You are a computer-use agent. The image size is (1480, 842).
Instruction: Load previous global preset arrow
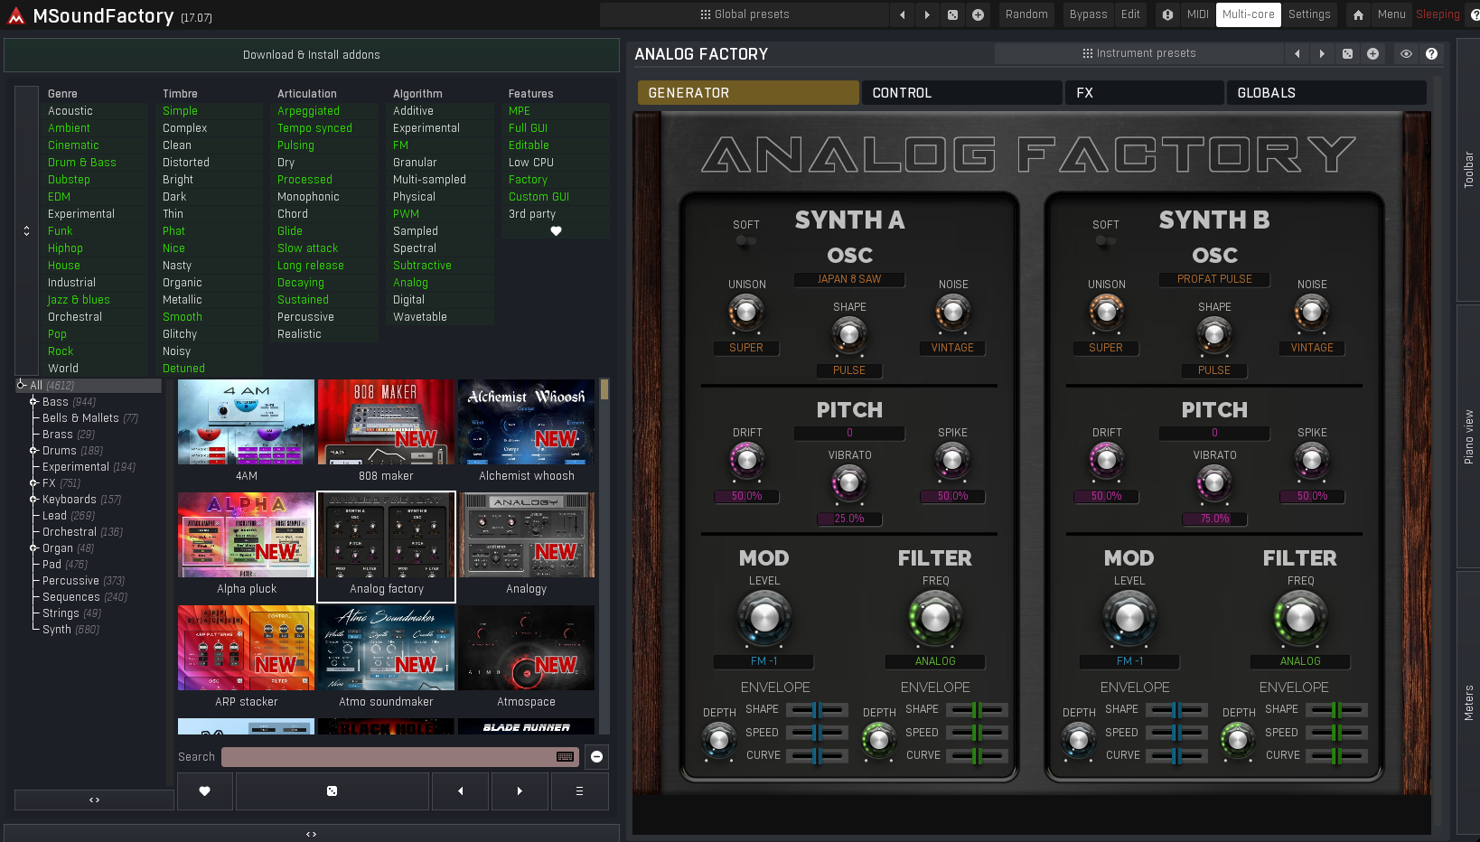pyautogui.click(x=903, y=14)
